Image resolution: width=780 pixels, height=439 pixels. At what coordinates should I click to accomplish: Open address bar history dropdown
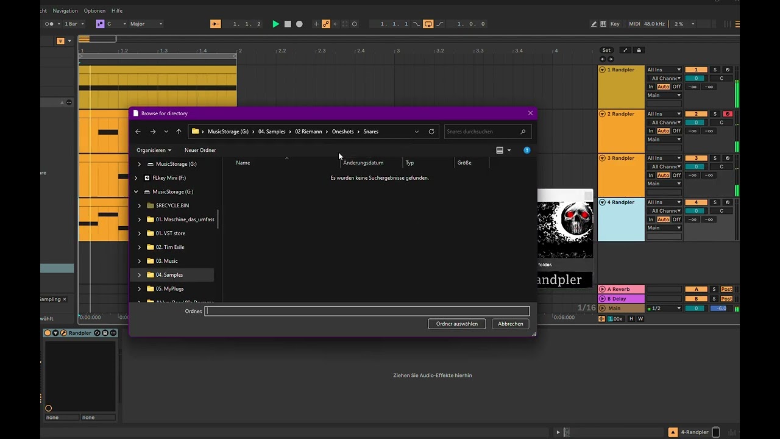coord(417,132)
